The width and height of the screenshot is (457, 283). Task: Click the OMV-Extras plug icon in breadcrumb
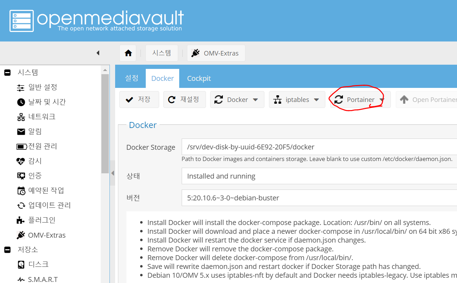click(x=195, y=53)
